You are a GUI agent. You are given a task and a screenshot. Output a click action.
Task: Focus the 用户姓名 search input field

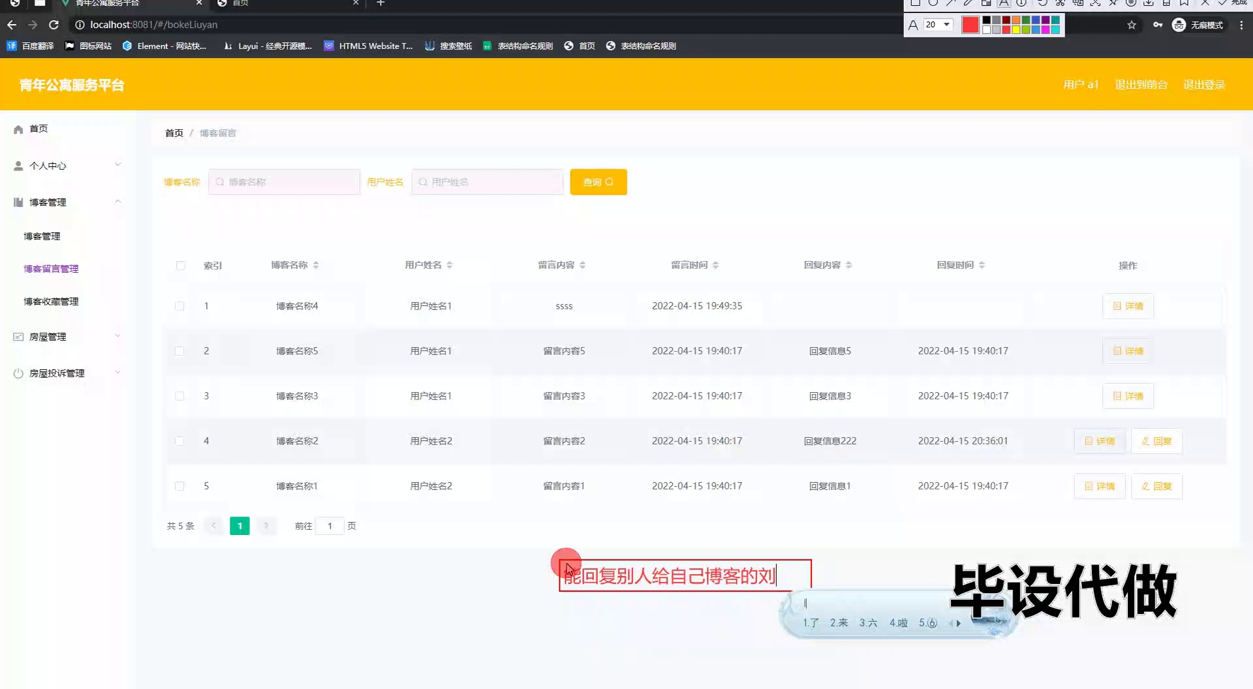[487, 182]
